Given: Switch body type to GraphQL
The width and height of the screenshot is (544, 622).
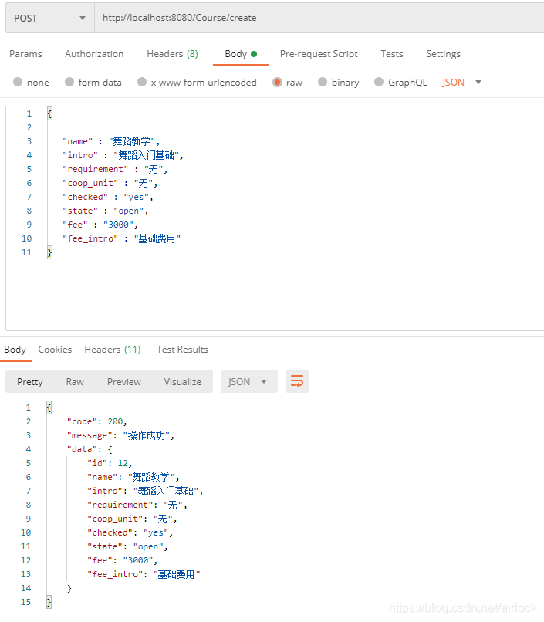Looking at the screenshot, I should pos(379,83).
